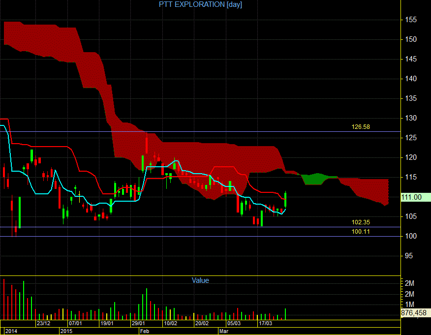
Task: Click the 100 price axis label
Action: [x=411, y=236]
